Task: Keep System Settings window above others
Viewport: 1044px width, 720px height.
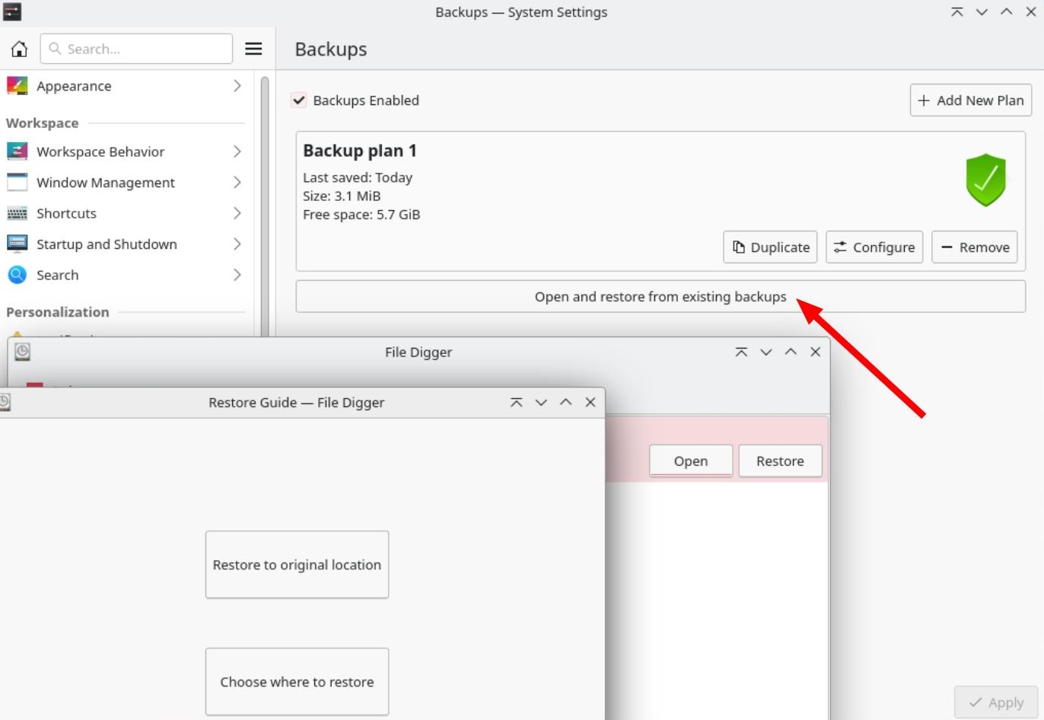Action: pyautogui.click(x=957, y=12)
